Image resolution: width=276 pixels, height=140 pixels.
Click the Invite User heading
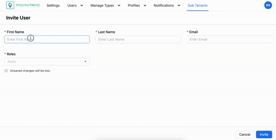pyautogui.click(x=18, y=18)
